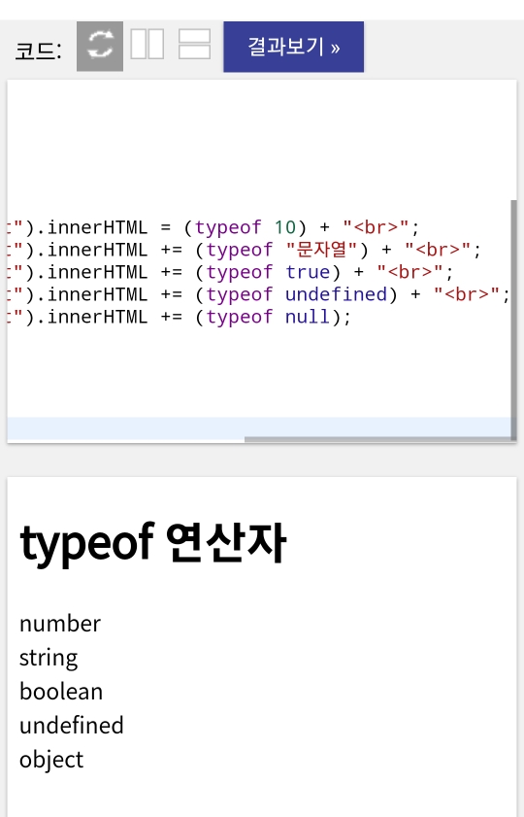Click the horizontal scrollbar of code editor
524x817 pixels.
point(378,440)
